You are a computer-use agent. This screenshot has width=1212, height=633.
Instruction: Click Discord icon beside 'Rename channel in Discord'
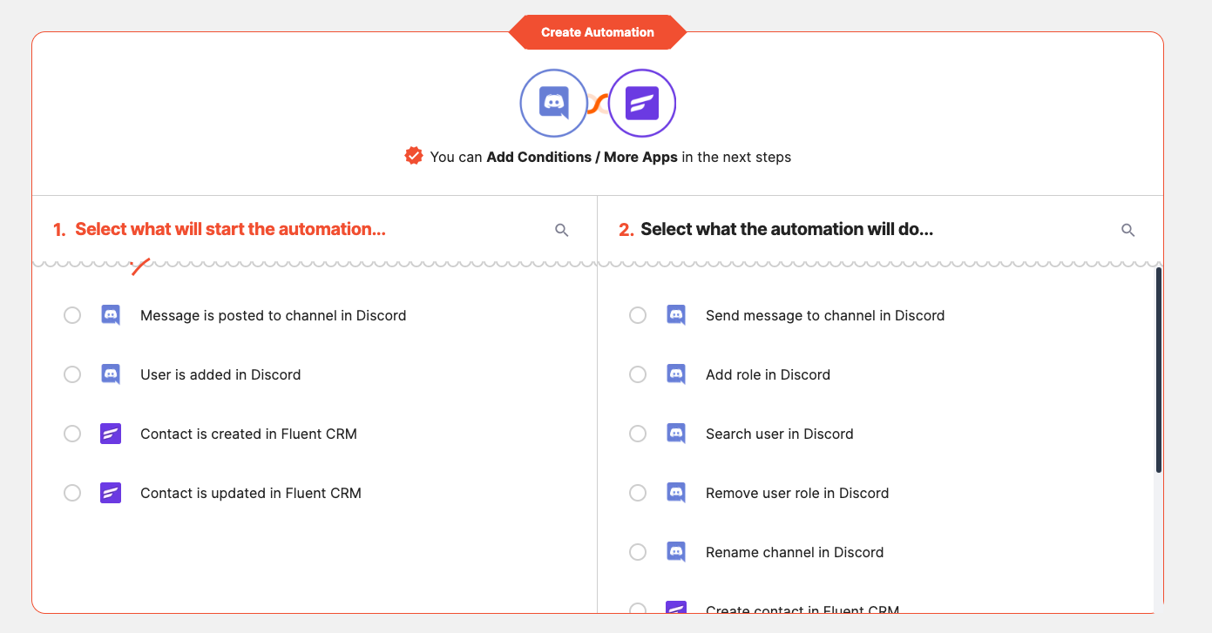pyautogui.click(x=676, y=552)
